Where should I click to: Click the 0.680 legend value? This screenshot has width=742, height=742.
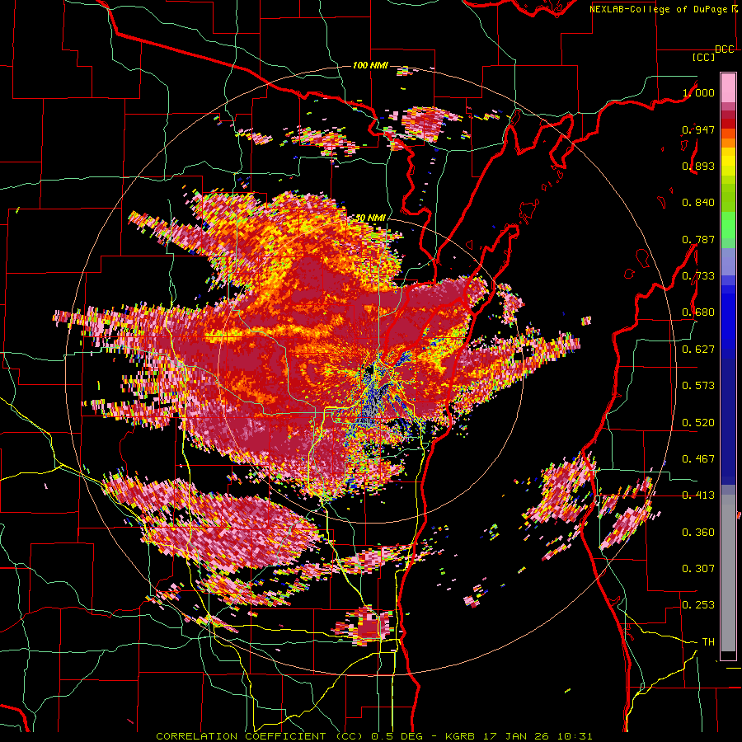point(698,312)
